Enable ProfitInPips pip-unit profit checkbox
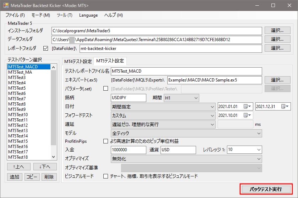Screen dimensions: 298x198 106,141
